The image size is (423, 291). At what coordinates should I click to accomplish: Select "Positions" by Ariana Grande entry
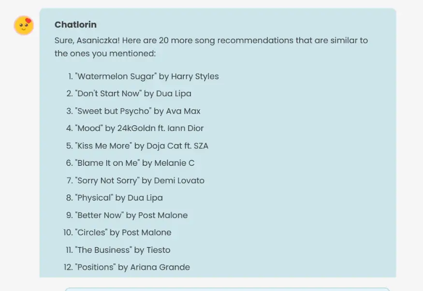tap(132, 267)
